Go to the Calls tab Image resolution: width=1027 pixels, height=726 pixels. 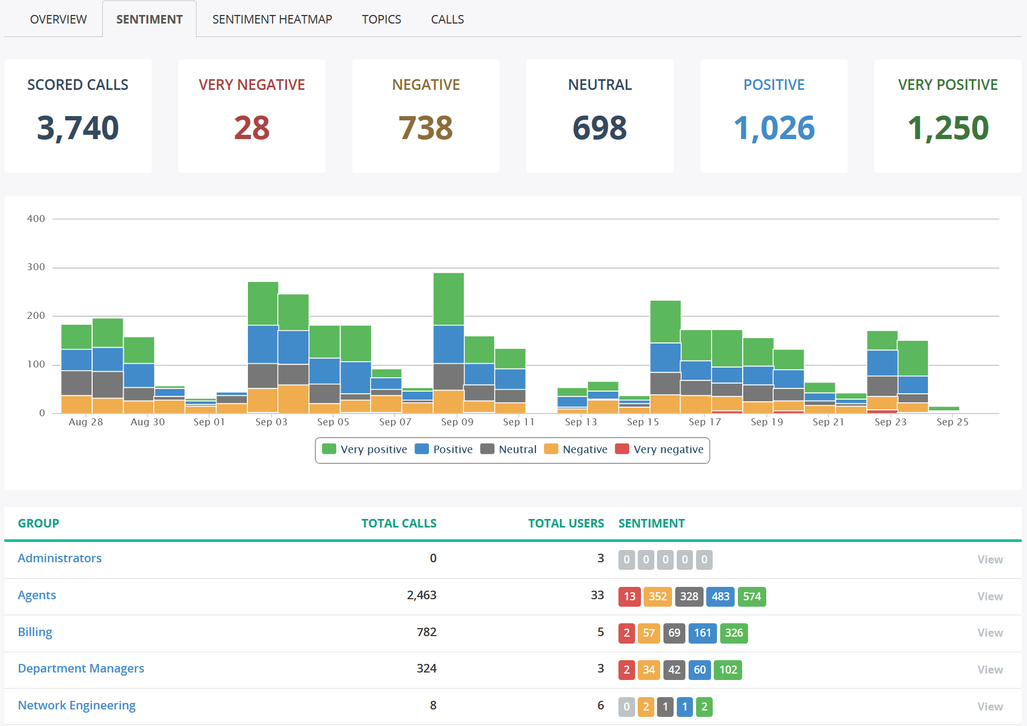pos(447,19)
